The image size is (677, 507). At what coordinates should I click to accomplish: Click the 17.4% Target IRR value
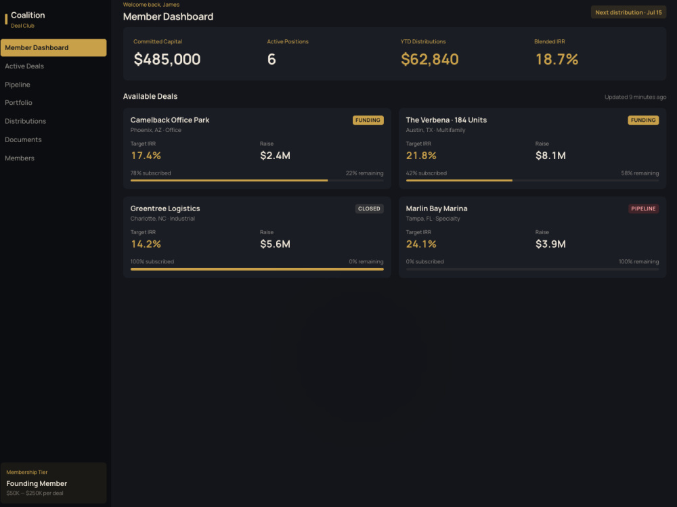146,156
